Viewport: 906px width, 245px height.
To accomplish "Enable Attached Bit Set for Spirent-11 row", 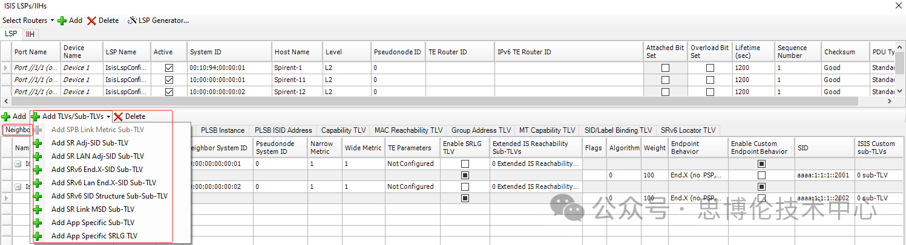I will [665, 80].
